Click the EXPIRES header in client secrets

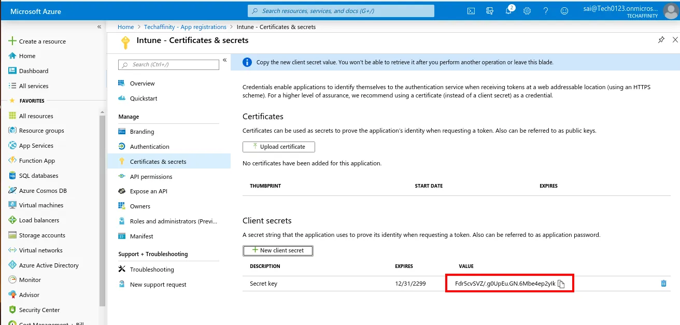[x=404, y=266]
